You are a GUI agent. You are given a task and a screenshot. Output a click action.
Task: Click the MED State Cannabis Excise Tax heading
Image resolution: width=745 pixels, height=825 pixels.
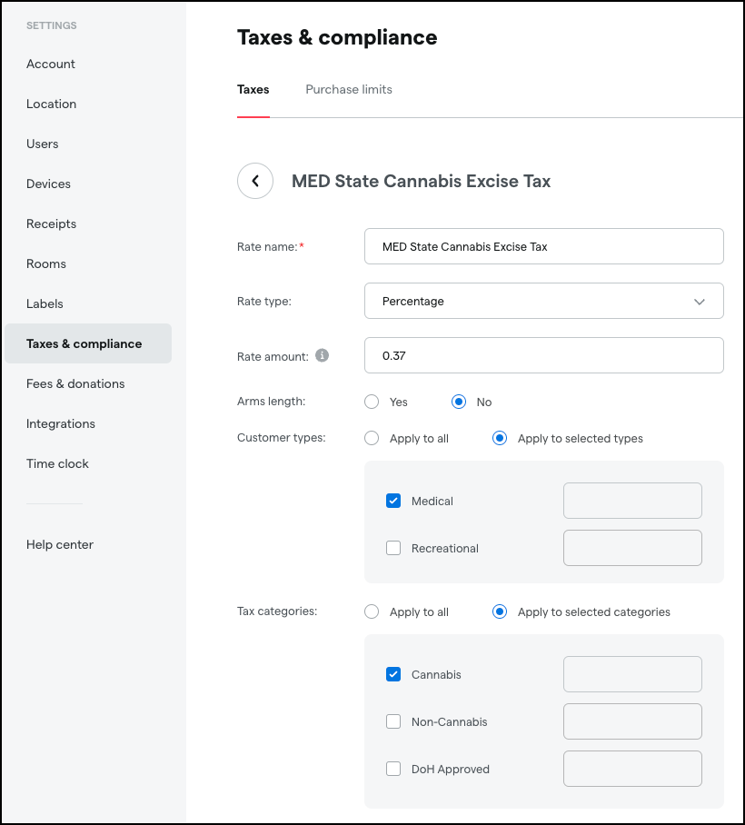(422, 182)
